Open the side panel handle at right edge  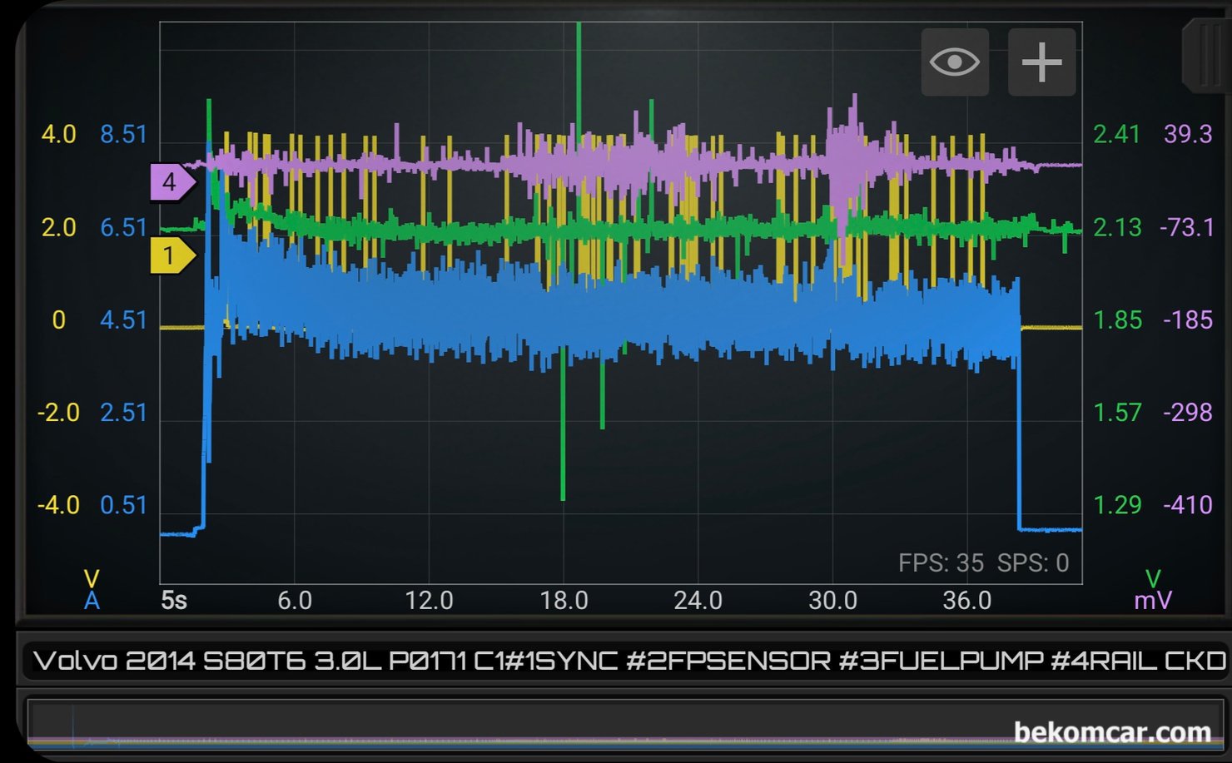tap(1207, 57)
